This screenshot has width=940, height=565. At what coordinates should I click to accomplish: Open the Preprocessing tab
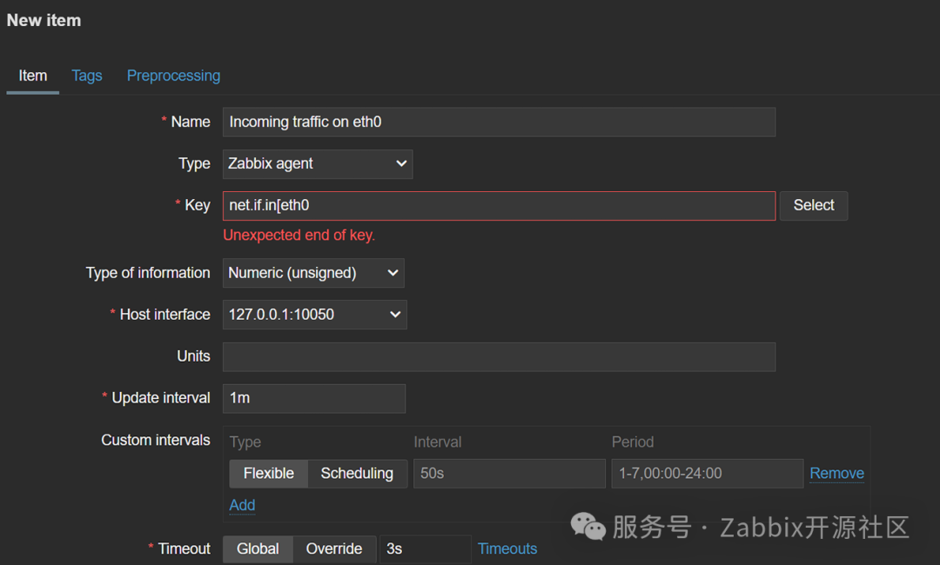173,76
